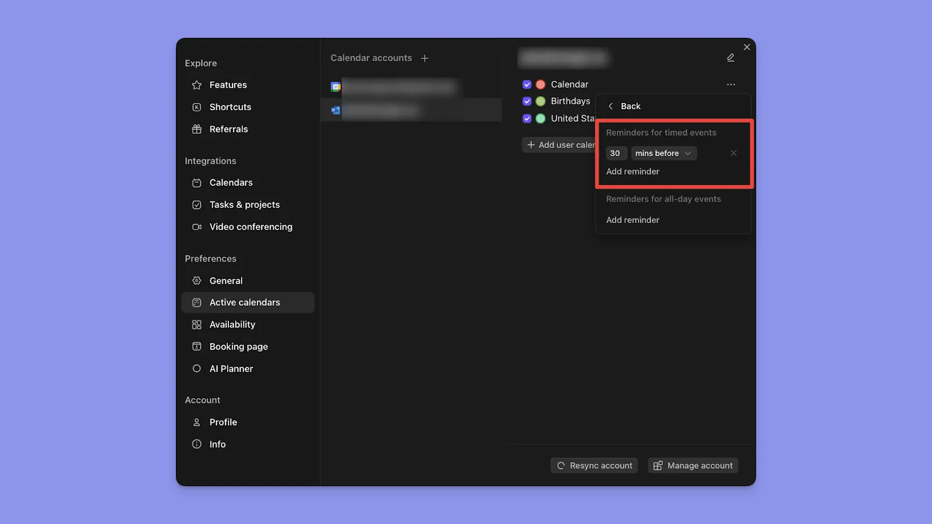Click the Profile person icon

197,423
